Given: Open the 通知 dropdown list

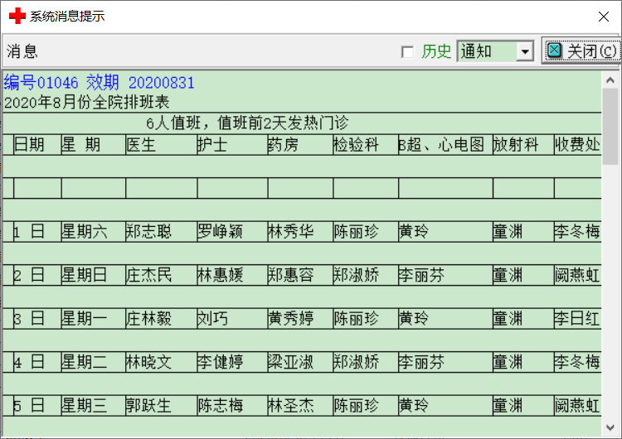Looking at the screenshot, I should pos(525,51).
